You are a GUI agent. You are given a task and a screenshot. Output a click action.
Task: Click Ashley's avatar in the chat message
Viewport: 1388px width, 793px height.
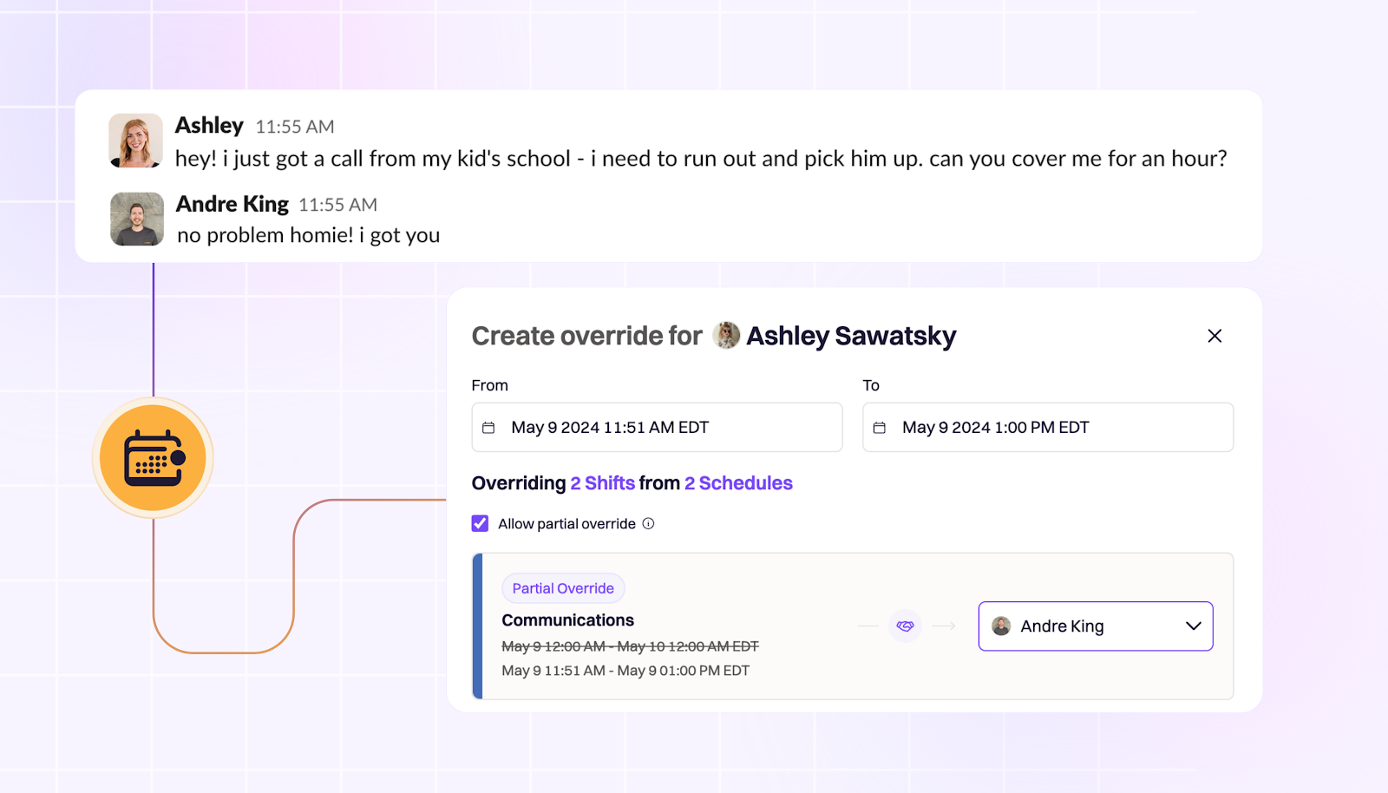(135, 141)
